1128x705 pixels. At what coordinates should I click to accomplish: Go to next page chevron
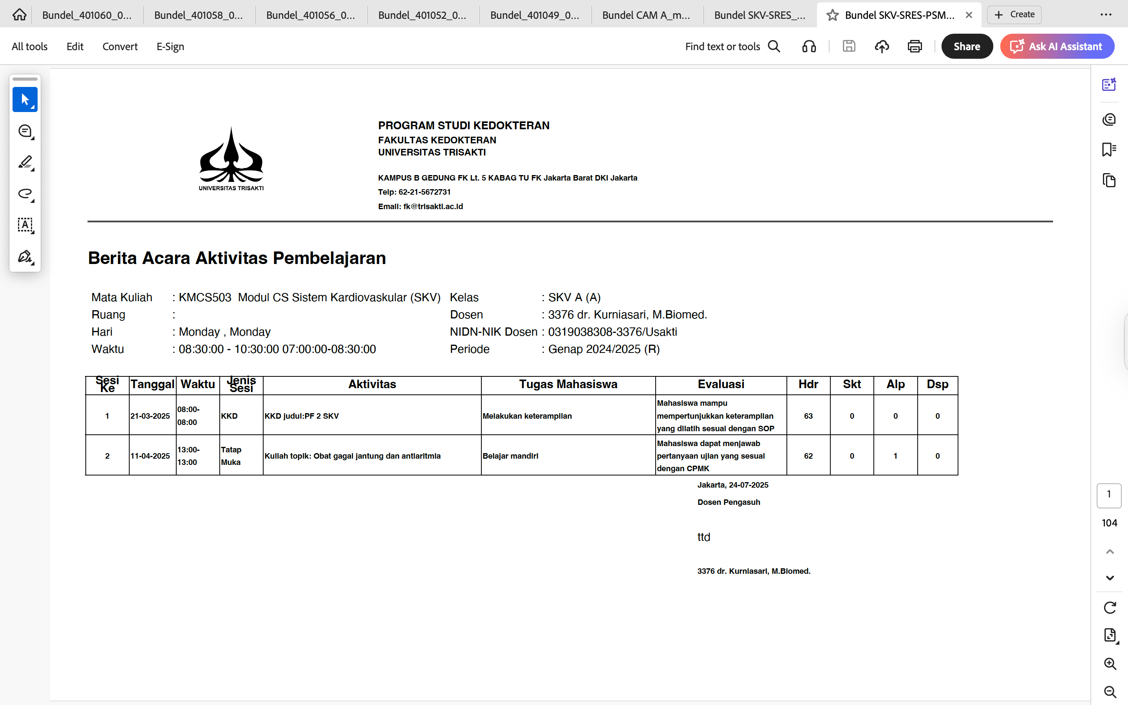1110,578
